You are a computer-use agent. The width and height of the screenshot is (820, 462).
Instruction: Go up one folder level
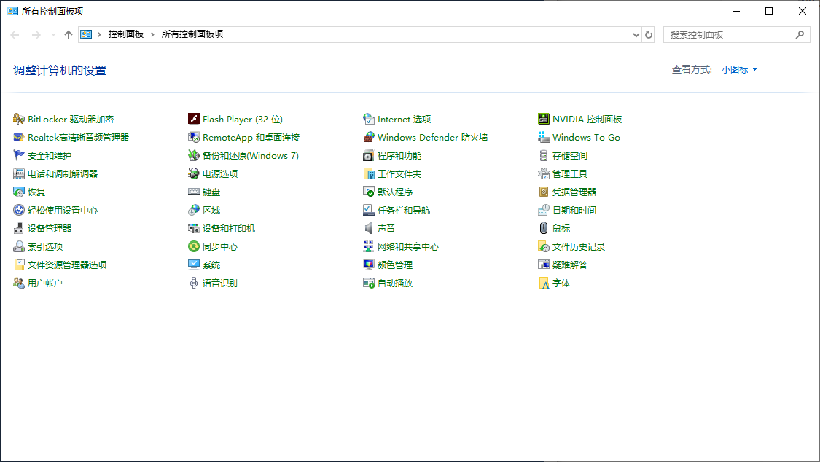69,34
